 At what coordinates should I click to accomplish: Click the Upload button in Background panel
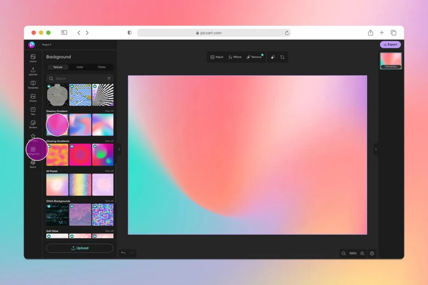[80, 248]
